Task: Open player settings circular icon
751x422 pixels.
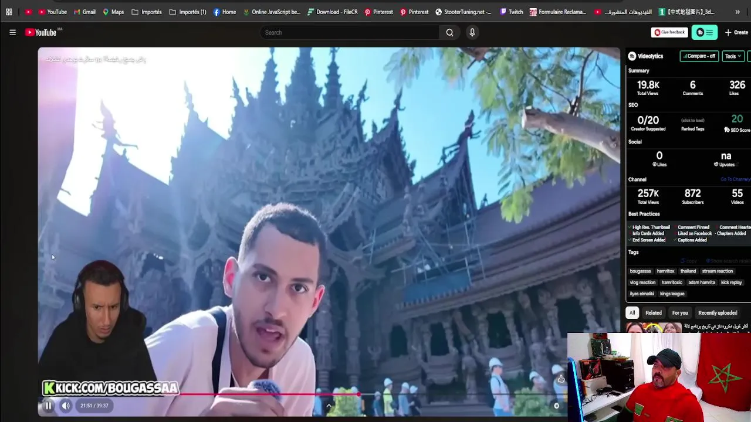Action: click(556, 406)
